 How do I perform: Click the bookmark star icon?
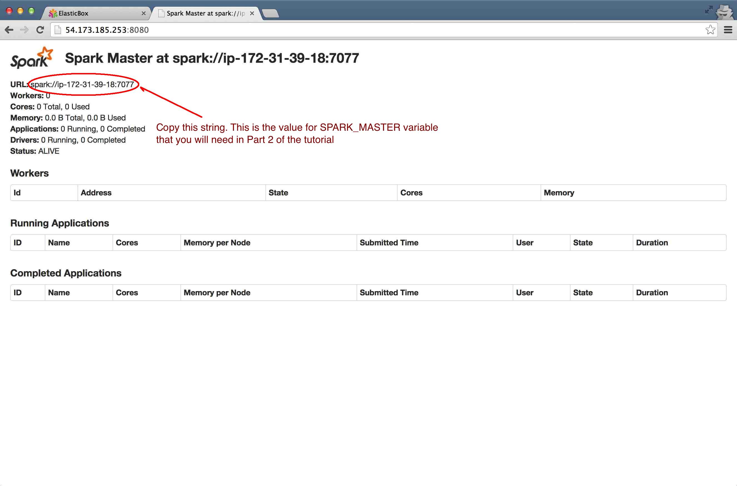coord(709,30)
